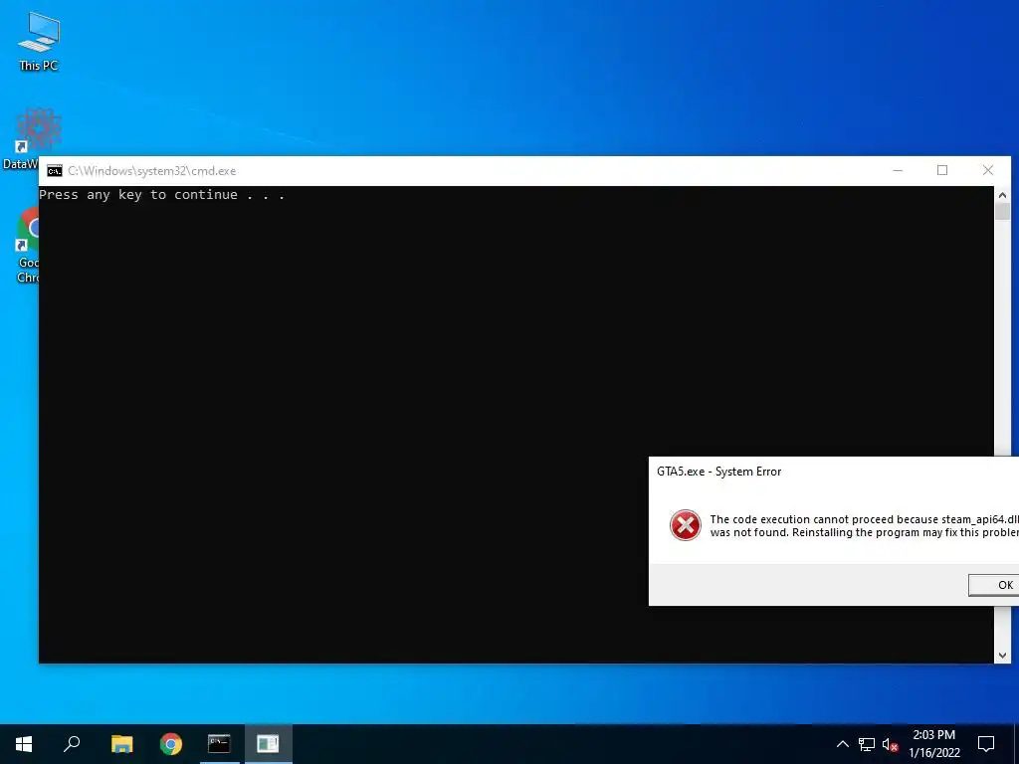This screenshot has width=1019, height=764.
Task: Open the notification center icon
Action: (x=986, y=744)
